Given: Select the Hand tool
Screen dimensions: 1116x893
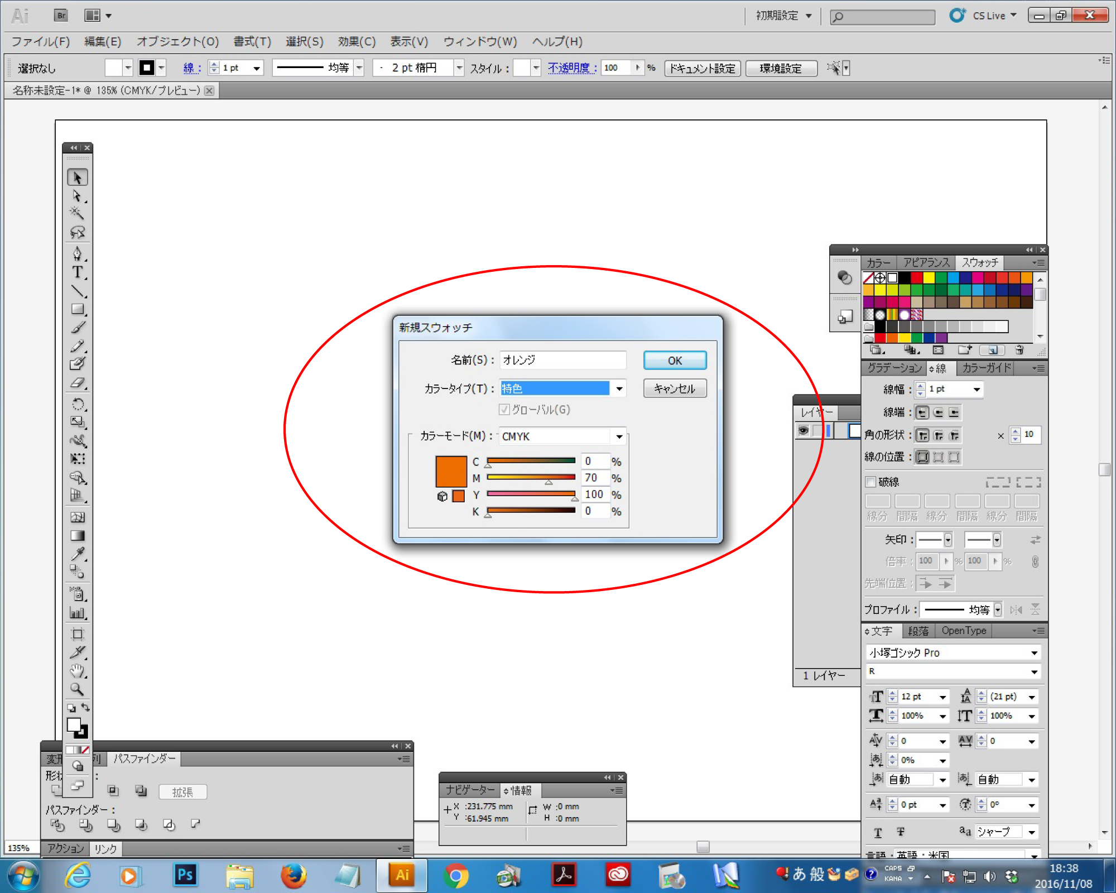Looking at the screenshot, I should (77, 671).
